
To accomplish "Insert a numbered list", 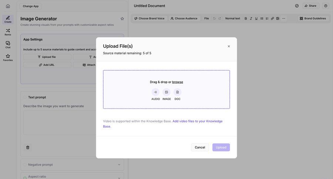I will pyautogui.click(x=267, y=18).
